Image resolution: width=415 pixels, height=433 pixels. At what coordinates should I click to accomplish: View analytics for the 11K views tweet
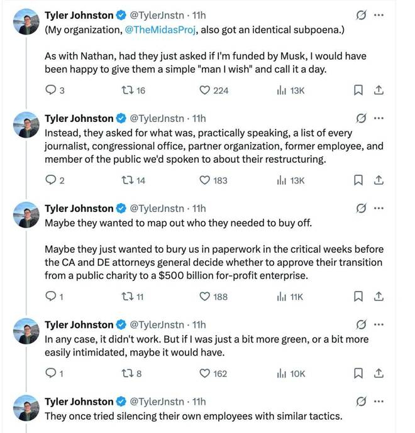point(289,297)
